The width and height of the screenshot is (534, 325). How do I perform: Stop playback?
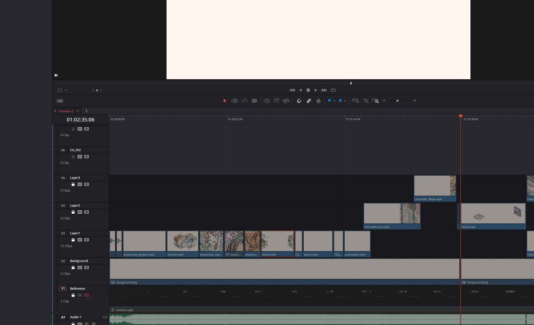[x=308, y=90]
